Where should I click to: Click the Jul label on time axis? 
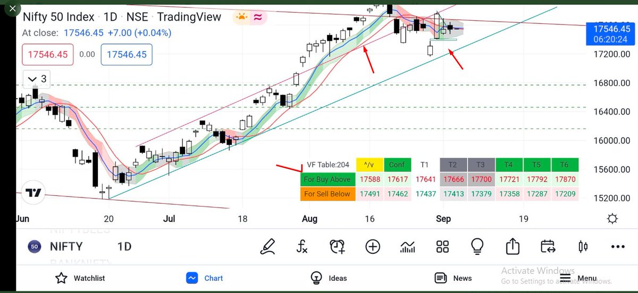point(169,219)
